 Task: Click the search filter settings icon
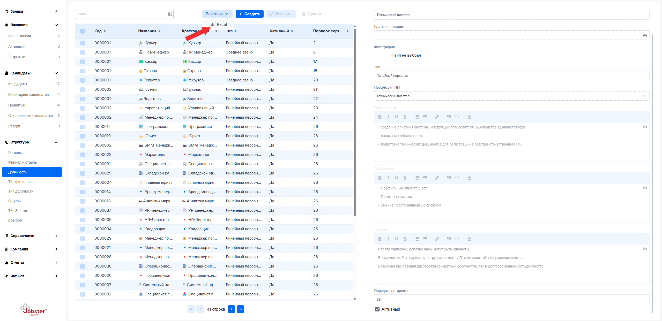(x=169, y=14)
